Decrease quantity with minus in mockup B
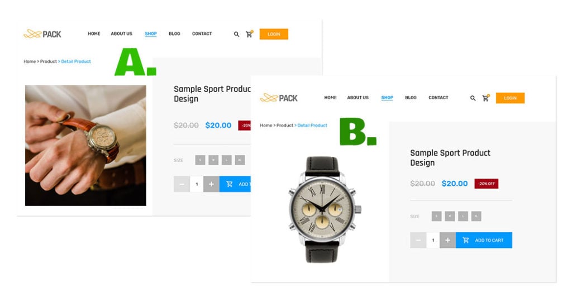The height and width of the screenshot is (298, 572). (418, 240)
